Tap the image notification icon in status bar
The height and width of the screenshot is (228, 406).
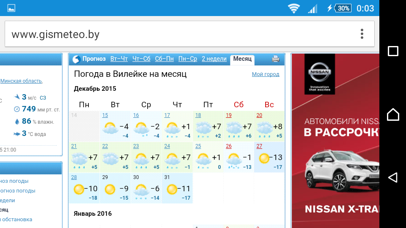click(x=11, y=8)
